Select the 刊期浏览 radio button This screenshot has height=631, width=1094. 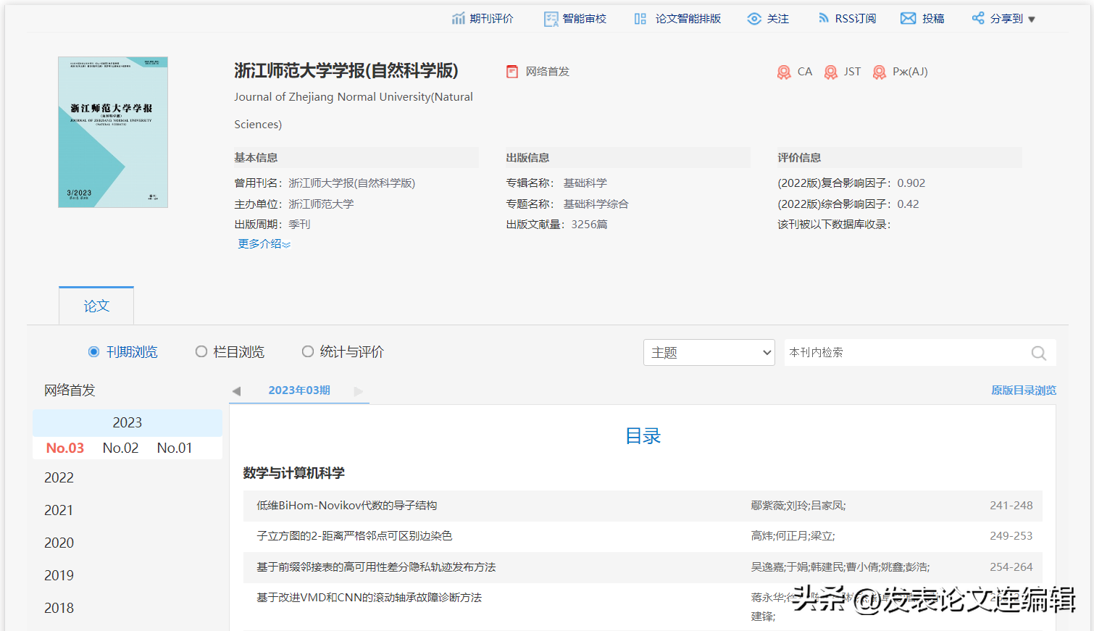[93, 352]
